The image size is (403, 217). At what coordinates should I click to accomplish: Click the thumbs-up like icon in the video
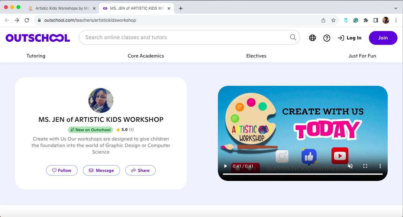pos(309,157)
